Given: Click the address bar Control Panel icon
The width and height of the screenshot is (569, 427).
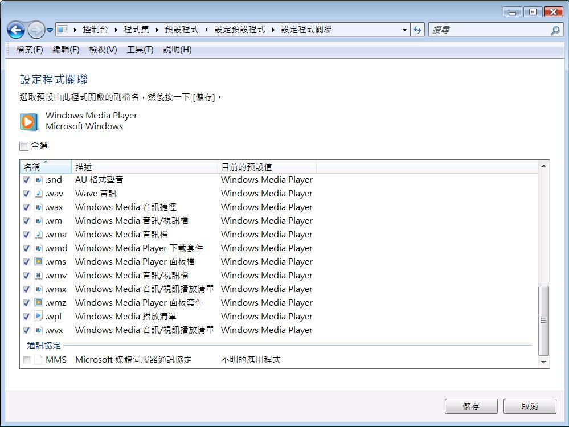Looking at the screenshot, I should click(63, 30).
